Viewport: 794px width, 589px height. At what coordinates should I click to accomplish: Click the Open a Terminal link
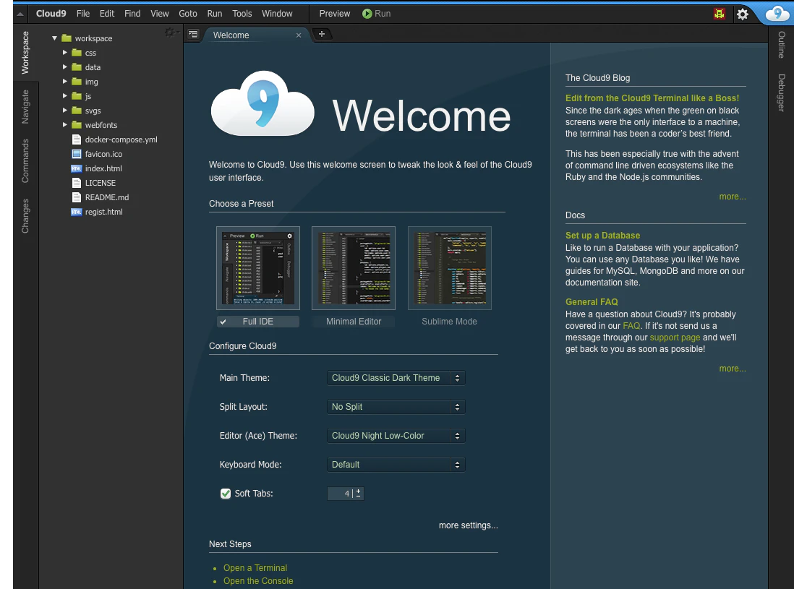(x=255, y=568)
